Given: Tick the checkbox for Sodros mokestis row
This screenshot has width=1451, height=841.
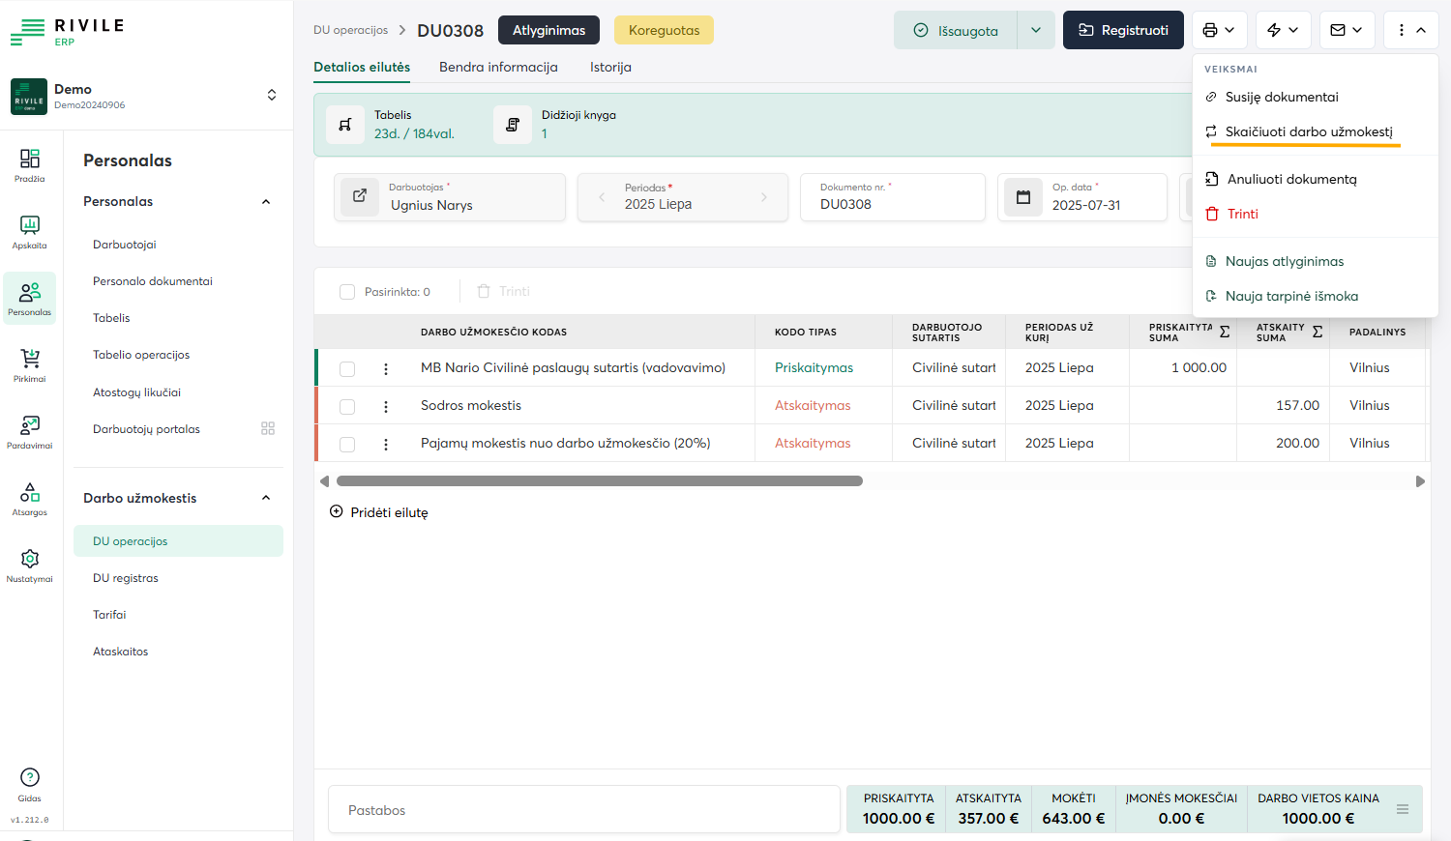Looking at the screenshot, I should 347,407.
